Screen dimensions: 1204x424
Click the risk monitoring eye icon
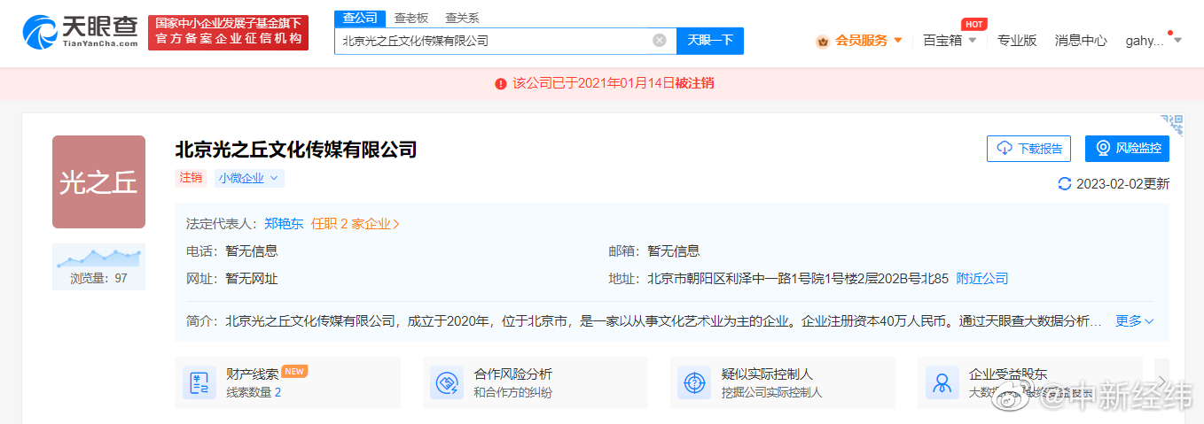pyautogui.click(x=1103, y=149)
